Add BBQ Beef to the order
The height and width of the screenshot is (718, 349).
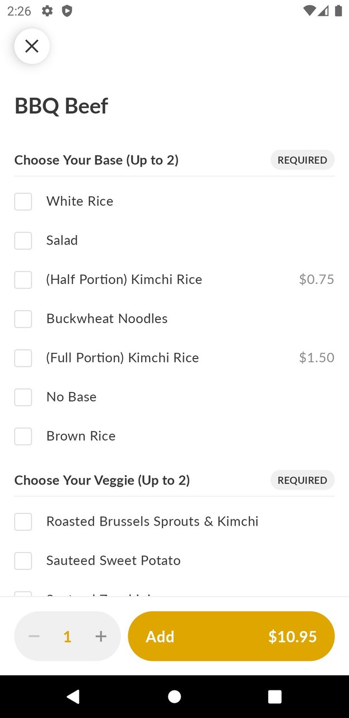(x=231, y=636)
